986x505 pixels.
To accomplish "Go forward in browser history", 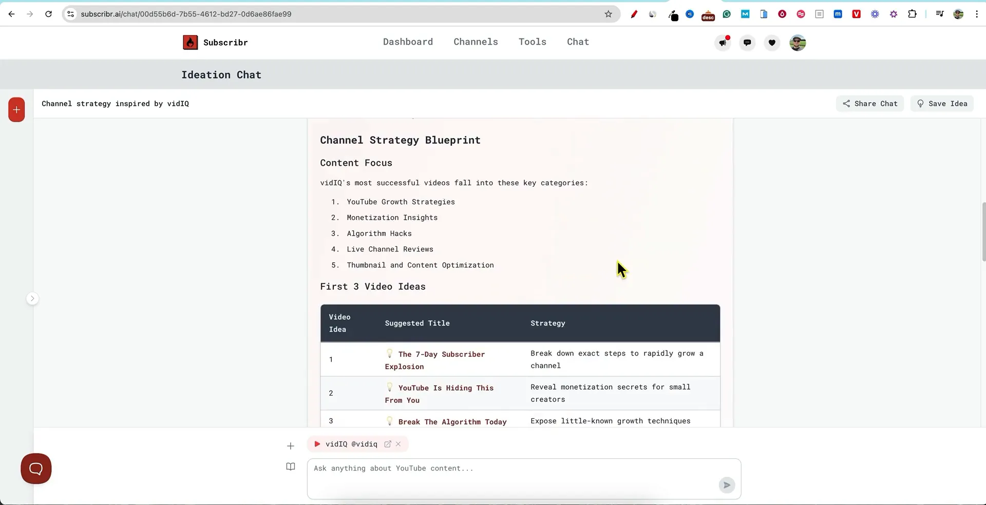I will coord(30,14).
